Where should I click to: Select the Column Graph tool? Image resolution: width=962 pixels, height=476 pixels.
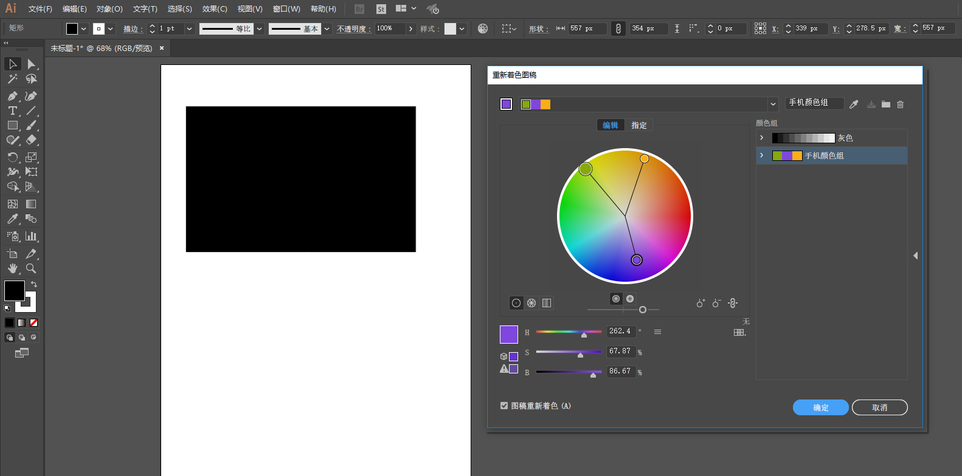point(31,236)
